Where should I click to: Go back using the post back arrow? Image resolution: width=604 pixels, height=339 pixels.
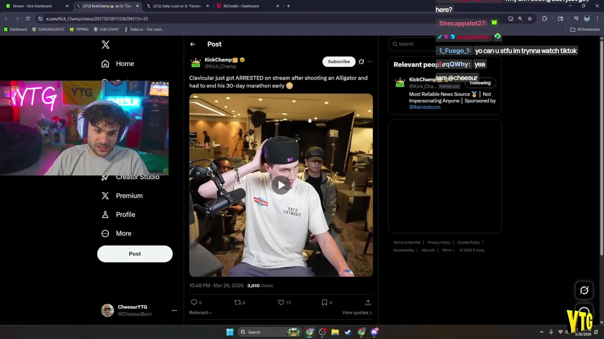pos(193,44)
